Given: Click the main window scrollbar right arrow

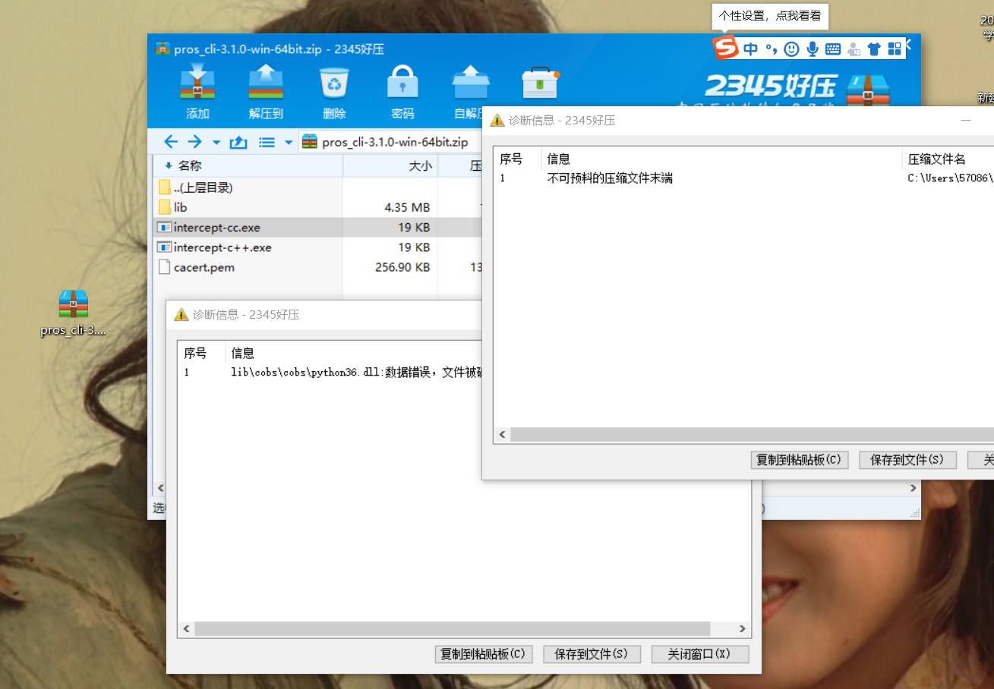Looking at the screenshot, I should 914,489.
